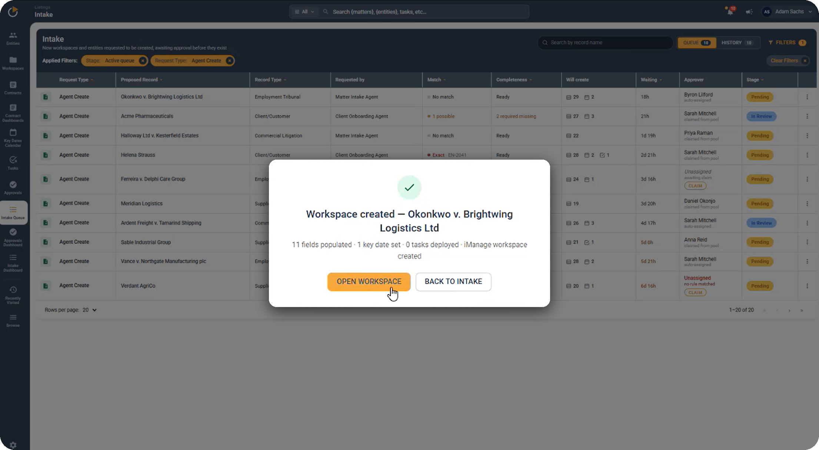This screenshot has height=450, width=819.
Task: Open the Key Dates Calendar
Action: pyautogui.click(x=13, y=138)
